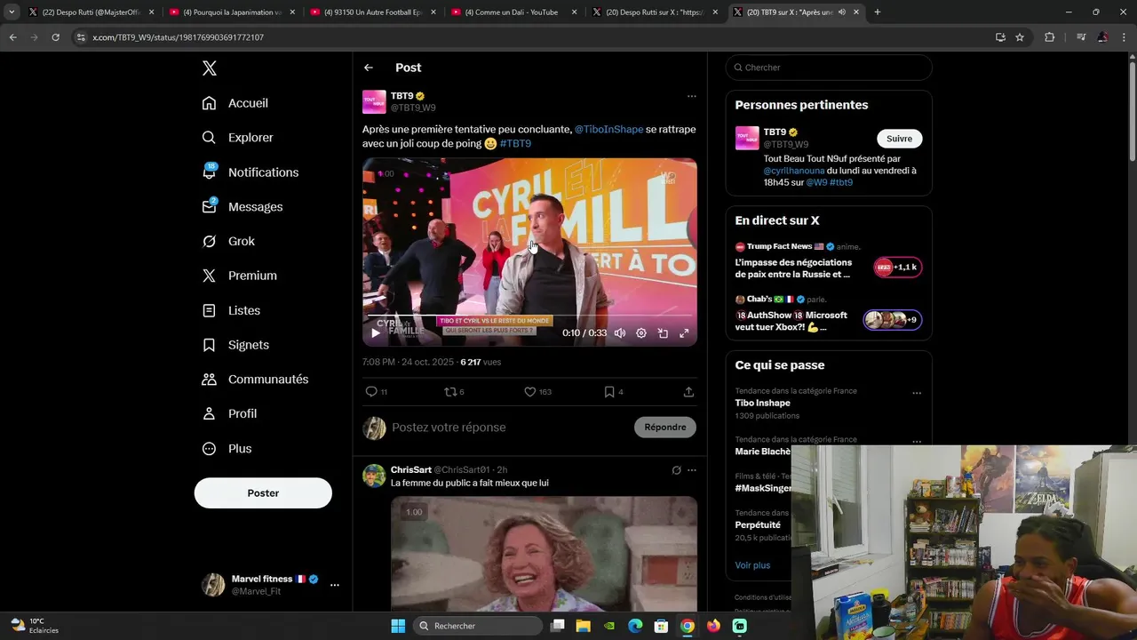The image size is (1137, 640).
Task: Click the address bar URL
Action: 178,37
